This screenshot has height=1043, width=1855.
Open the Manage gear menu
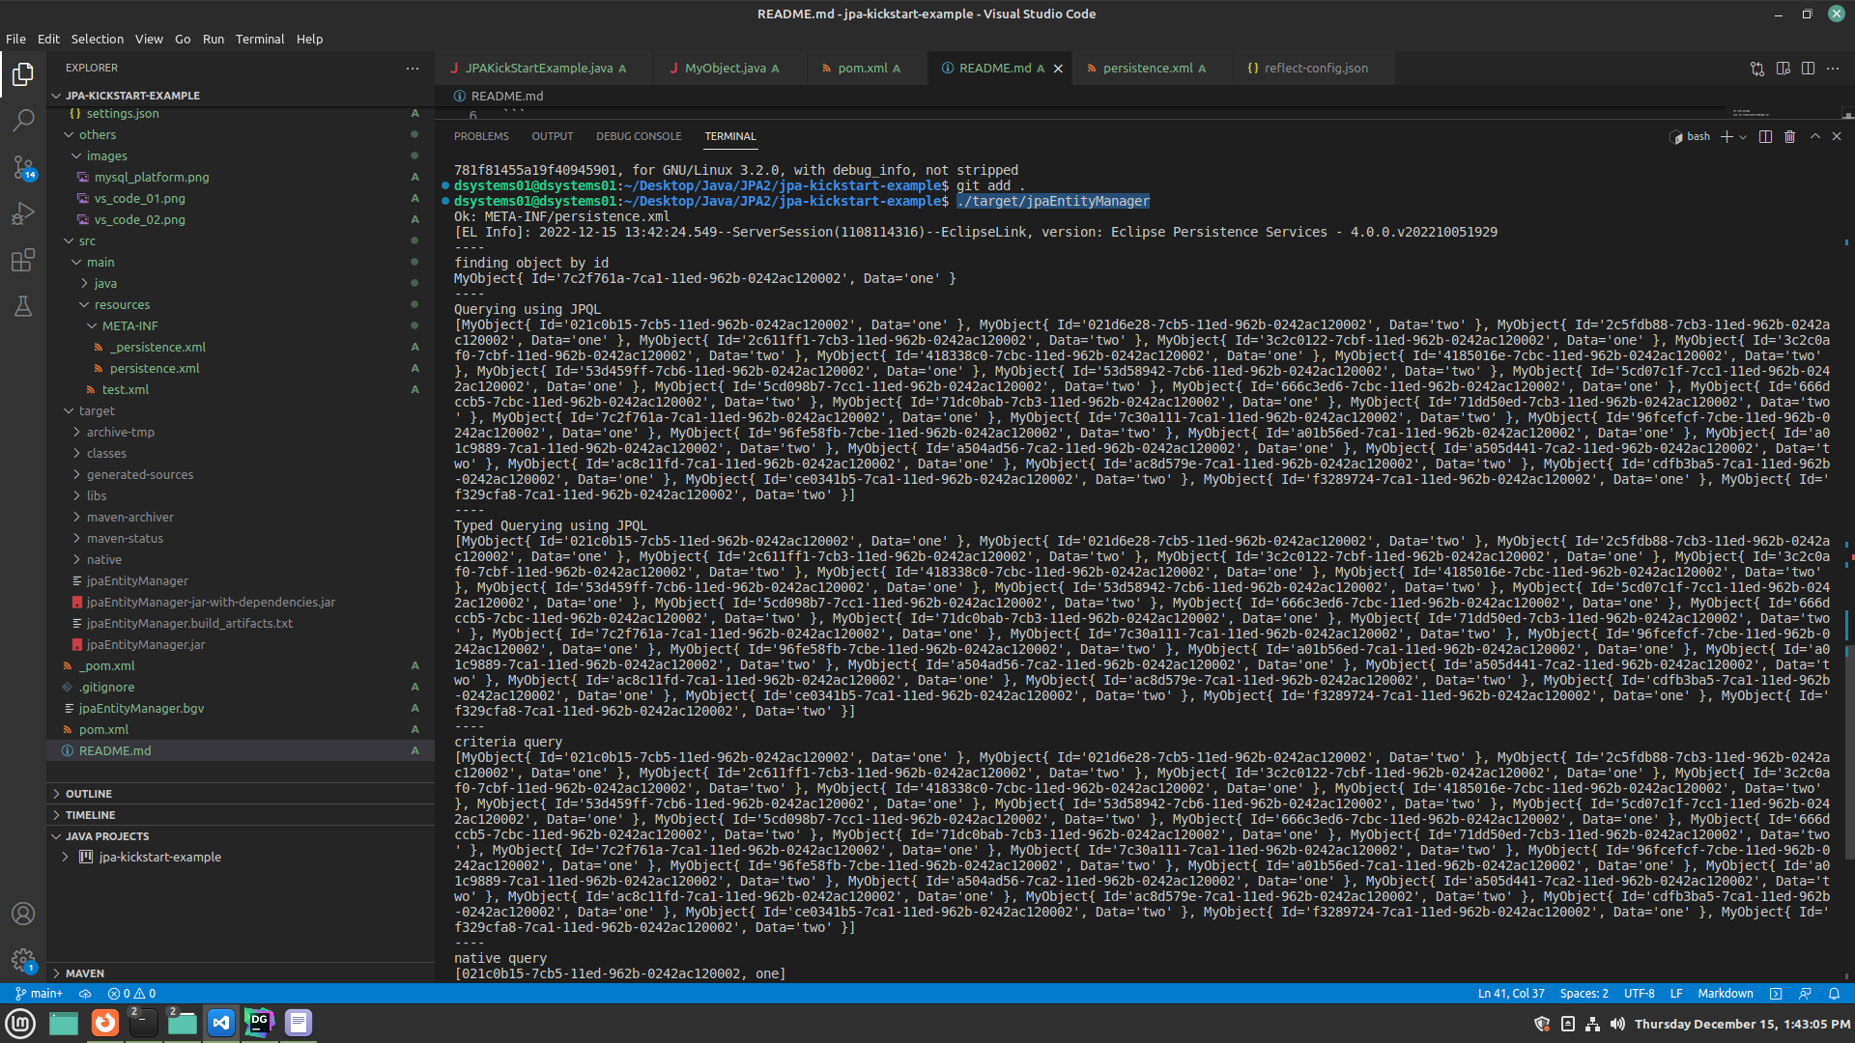point(23,959)
